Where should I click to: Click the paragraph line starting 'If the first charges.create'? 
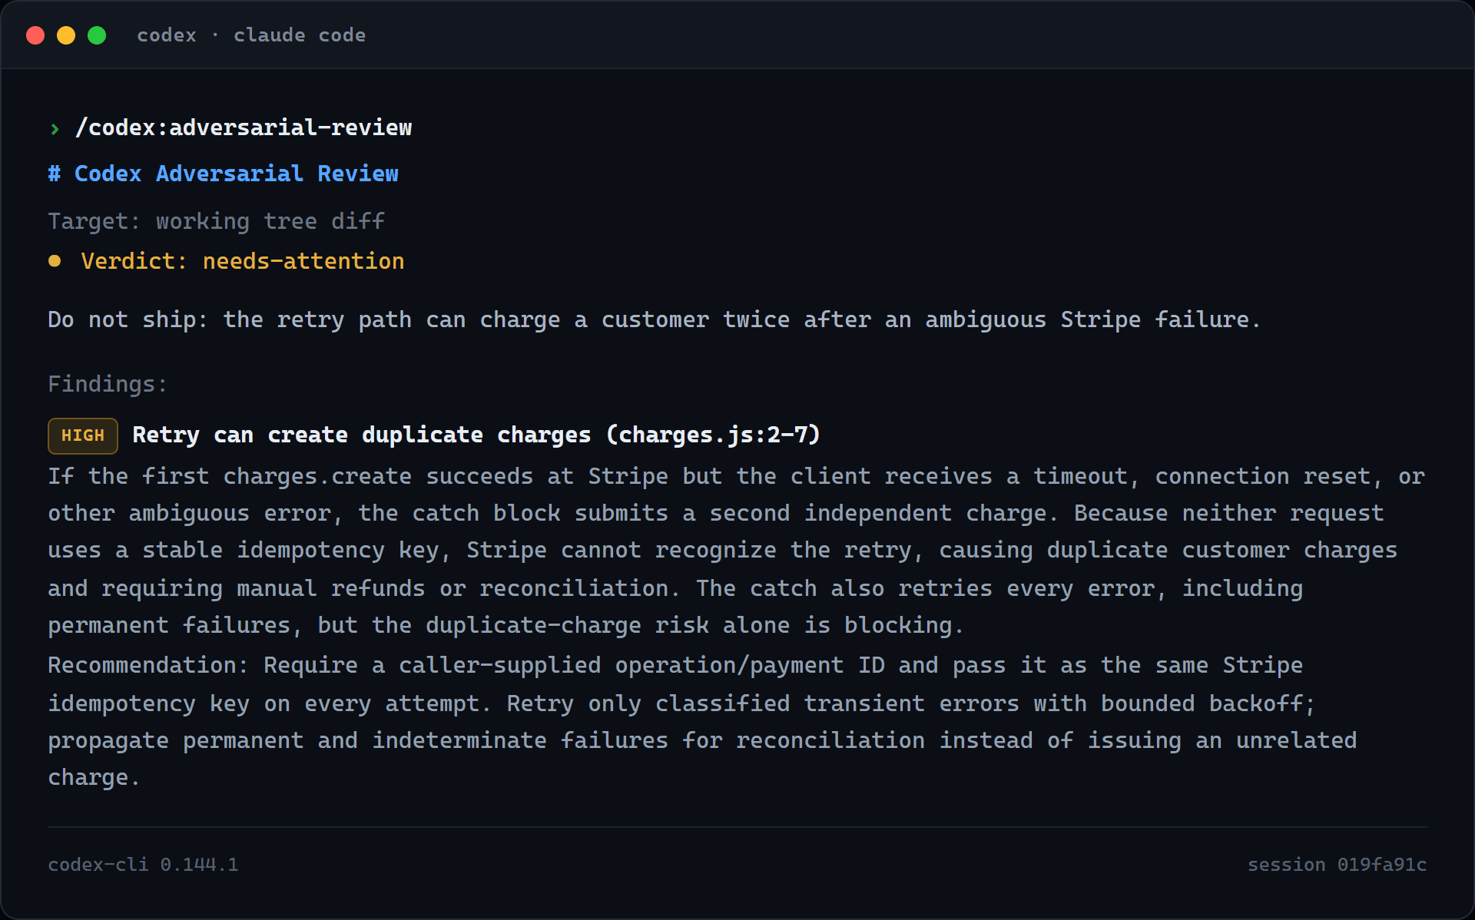point(737,476)
